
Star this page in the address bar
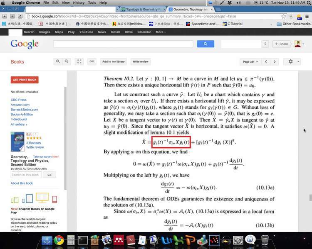[284, 16]
